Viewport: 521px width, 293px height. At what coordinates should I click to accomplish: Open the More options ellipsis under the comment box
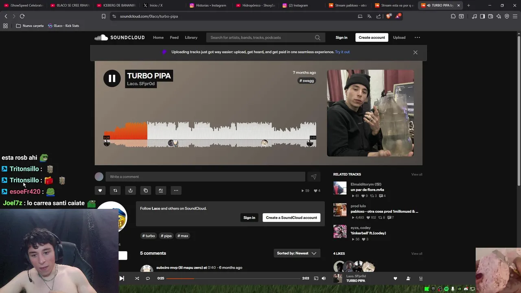click(x=176, y=190)
